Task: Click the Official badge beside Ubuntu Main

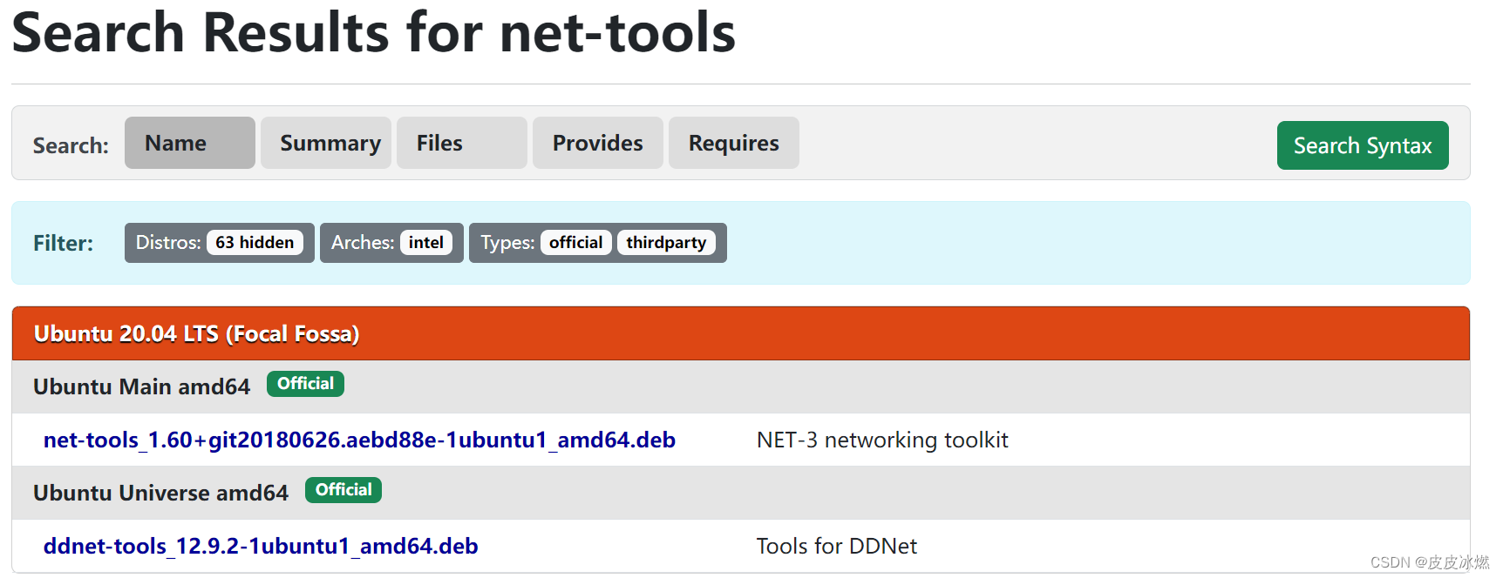Action: (305, 384)
